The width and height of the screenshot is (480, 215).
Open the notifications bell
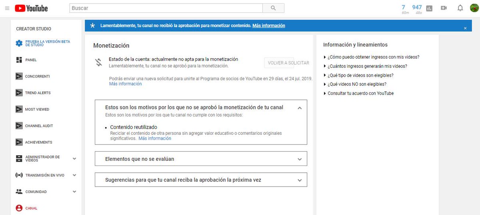460,8
